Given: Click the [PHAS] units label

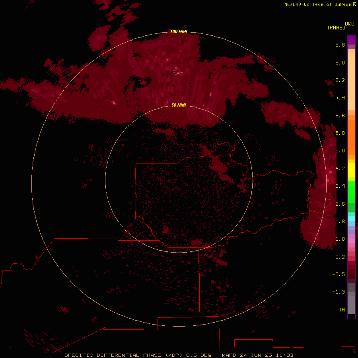Looking at the screenshot, I should click(x=336, y=27).
